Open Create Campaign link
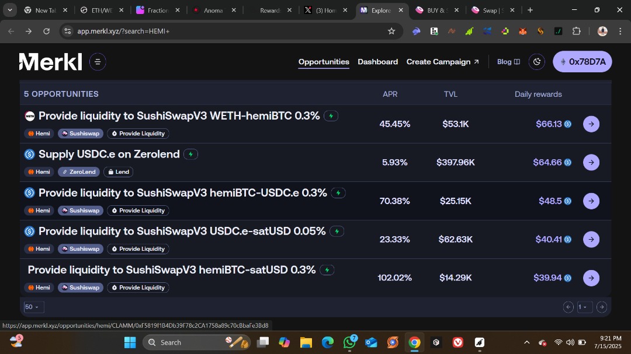Image resolution: width=631 pixels, height=354 pixels. [443, 62]
